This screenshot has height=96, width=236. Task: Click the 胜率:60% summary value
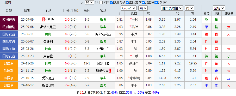[x=111, y=93]
